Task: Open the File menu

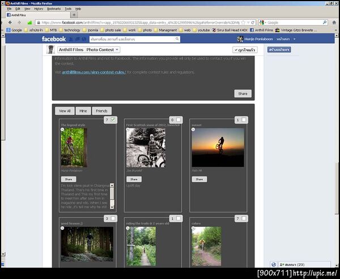Action: [x=9, y=8]
